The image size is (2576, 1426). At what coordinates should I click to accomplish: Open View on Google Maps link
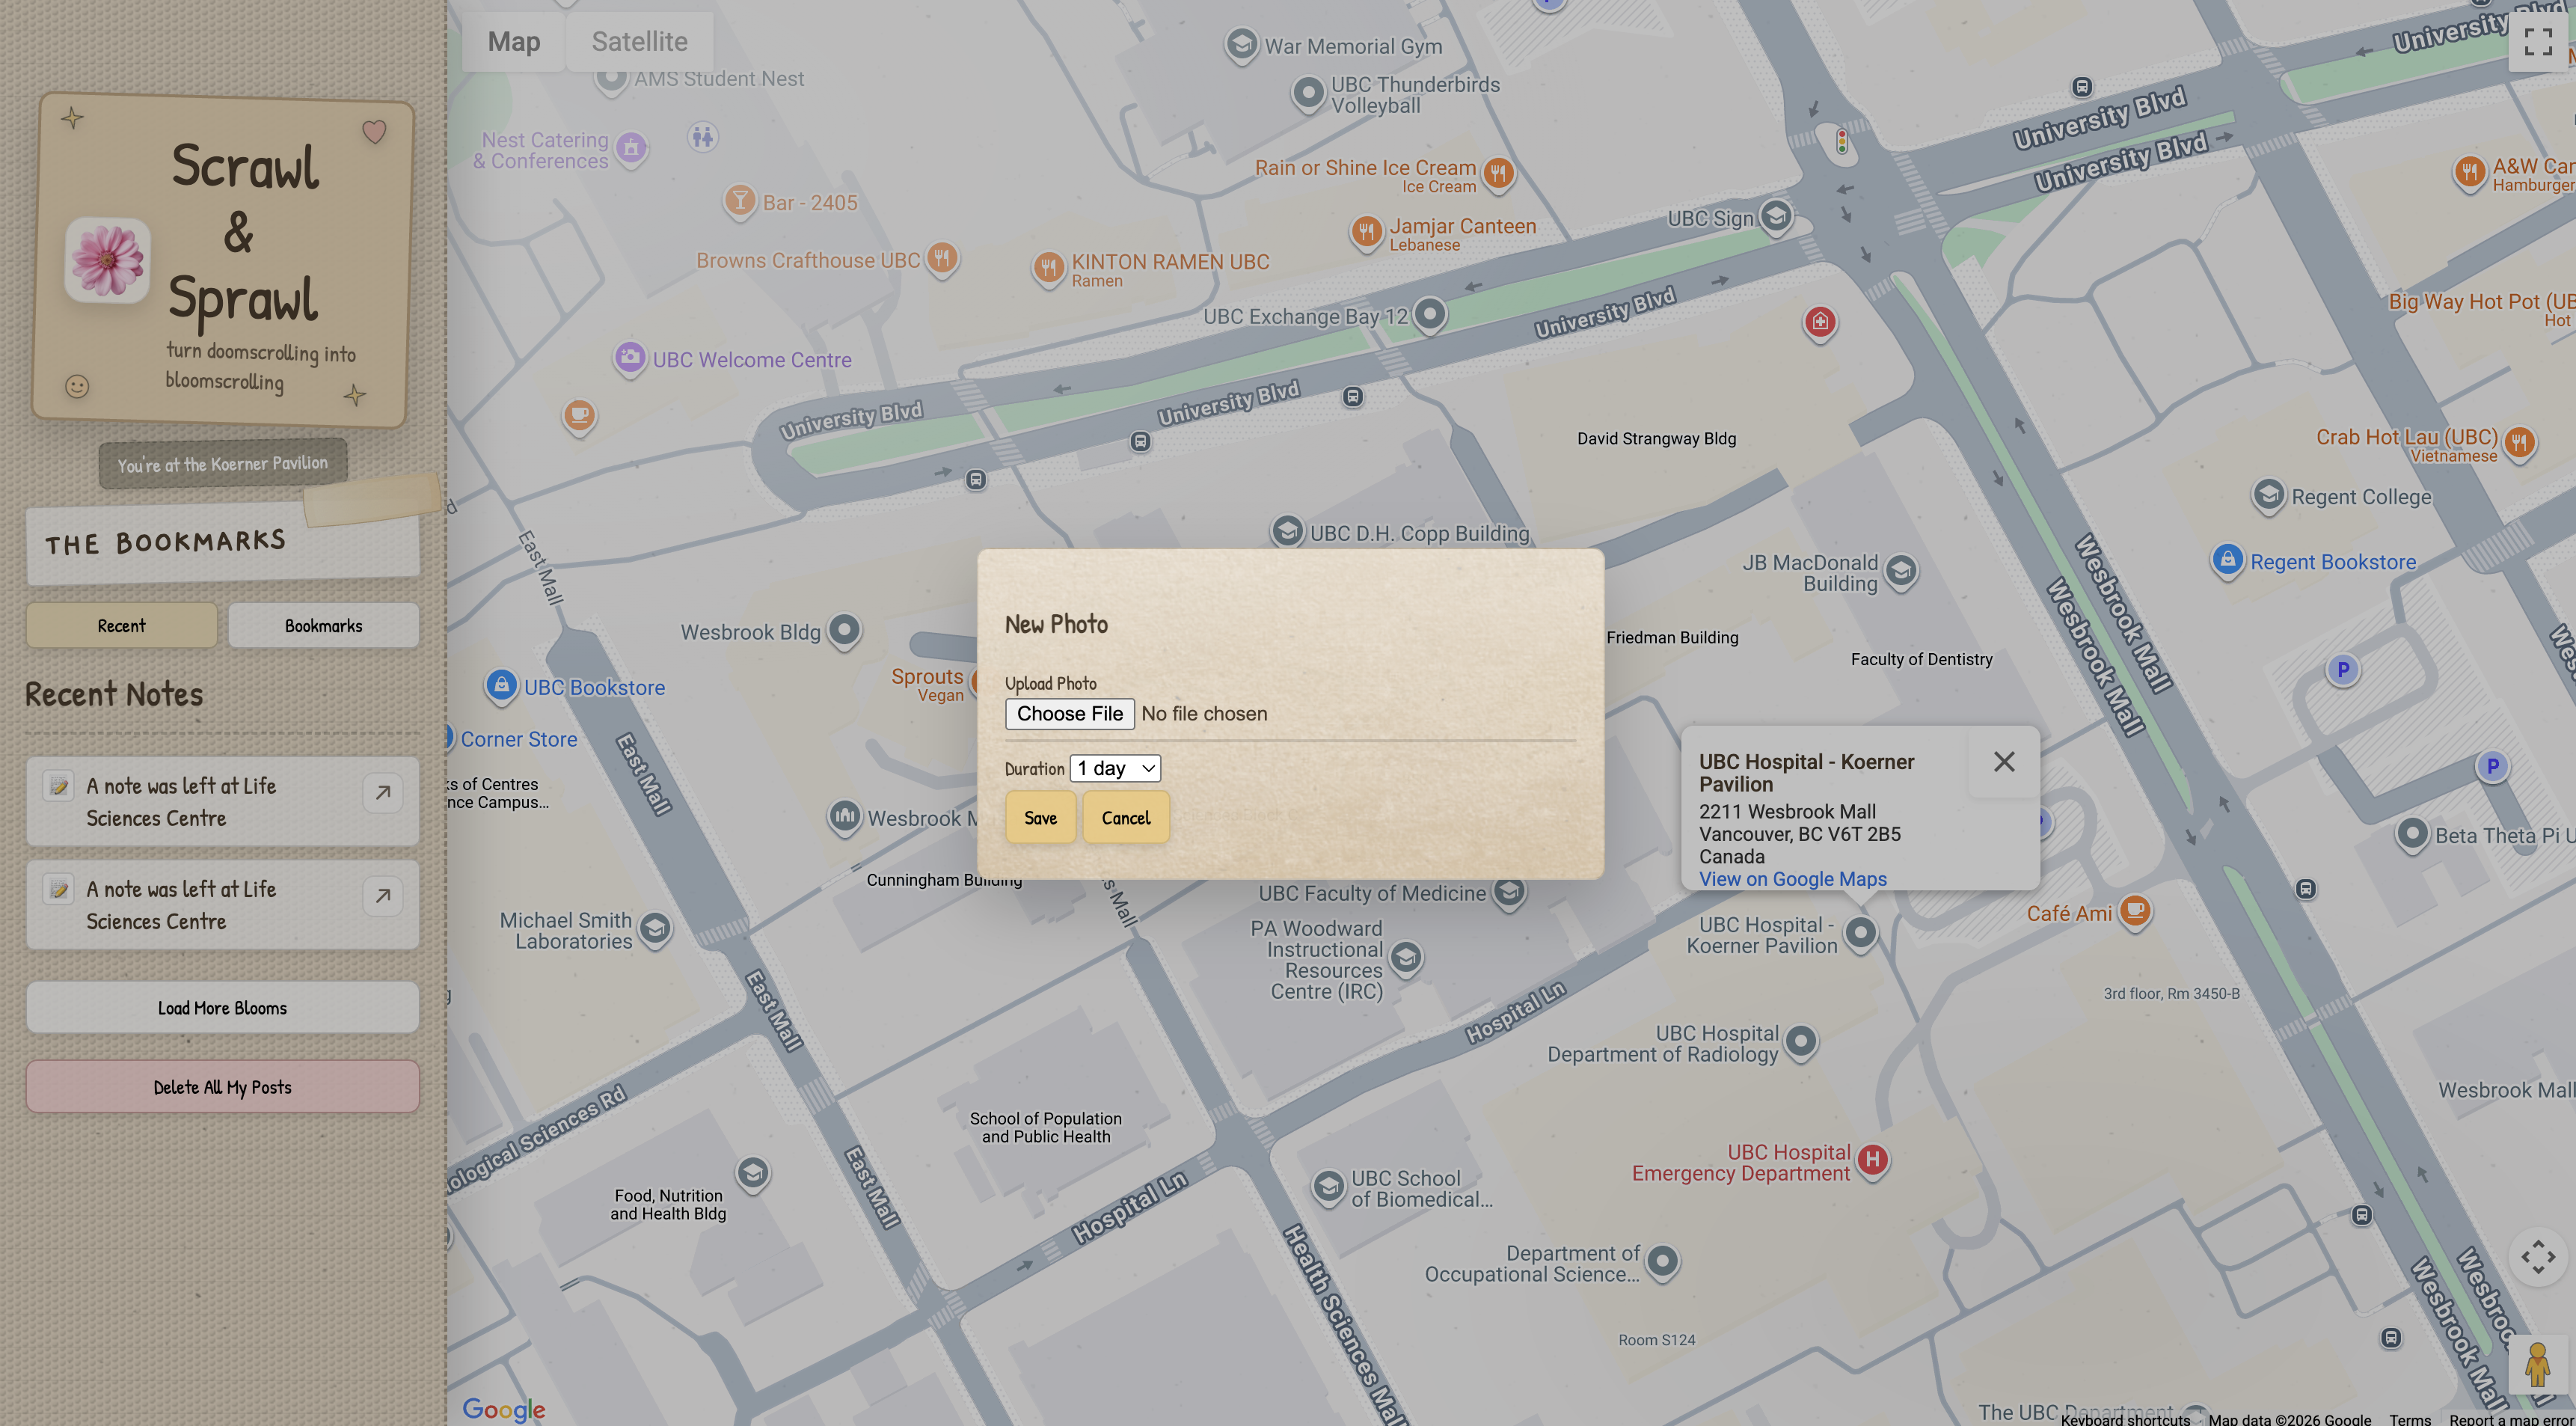coord(1792,879)
